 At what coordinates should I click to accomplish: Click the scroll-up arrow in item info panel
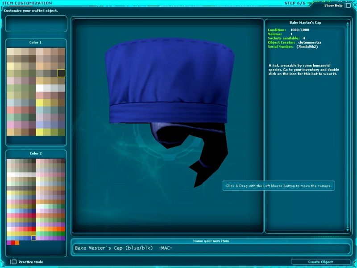tap(347, 22)
